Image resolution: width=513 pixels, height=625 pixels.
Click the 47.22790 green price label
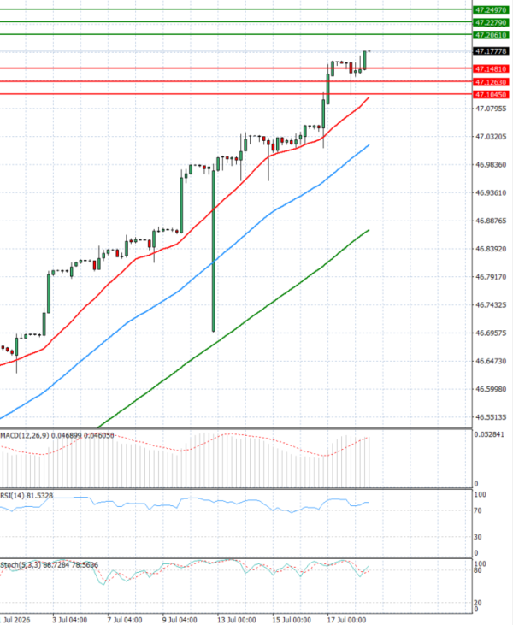(x=491, y=23)
